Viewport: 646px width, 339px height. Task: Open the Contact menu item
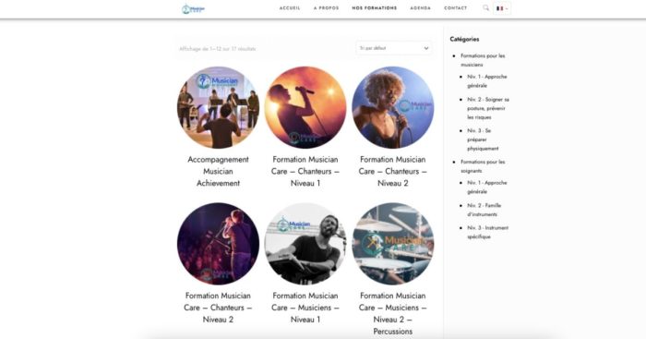[455, 7]
